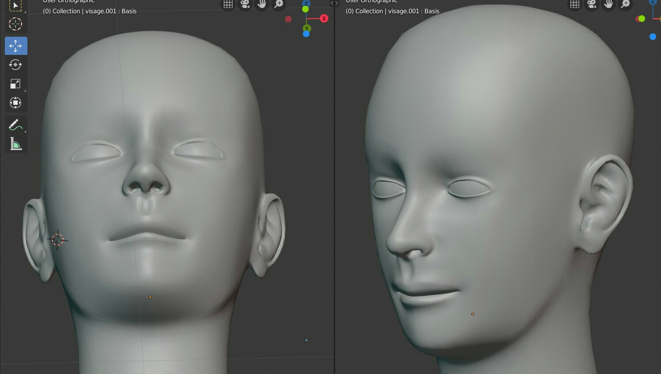Click the 3D cursor marker near the left ear
Viewport: 661px width, 374px height.
pos(57,239)
